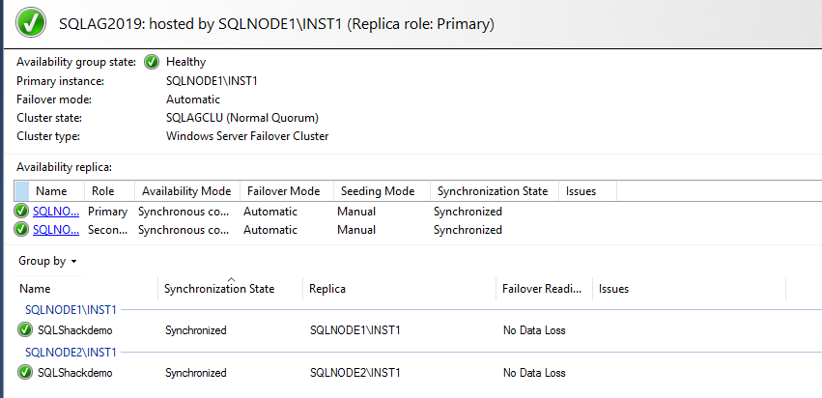The width and height of the screenshot is (822, 398).
Task: Click the Availability group state healthy icon
Action: (x=152, y=62)
